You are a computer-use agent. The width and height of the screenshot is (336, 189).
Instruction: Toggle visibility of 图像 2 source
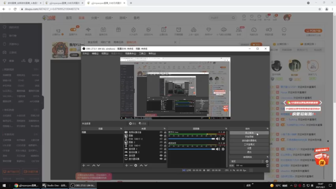tap(161, 142)
